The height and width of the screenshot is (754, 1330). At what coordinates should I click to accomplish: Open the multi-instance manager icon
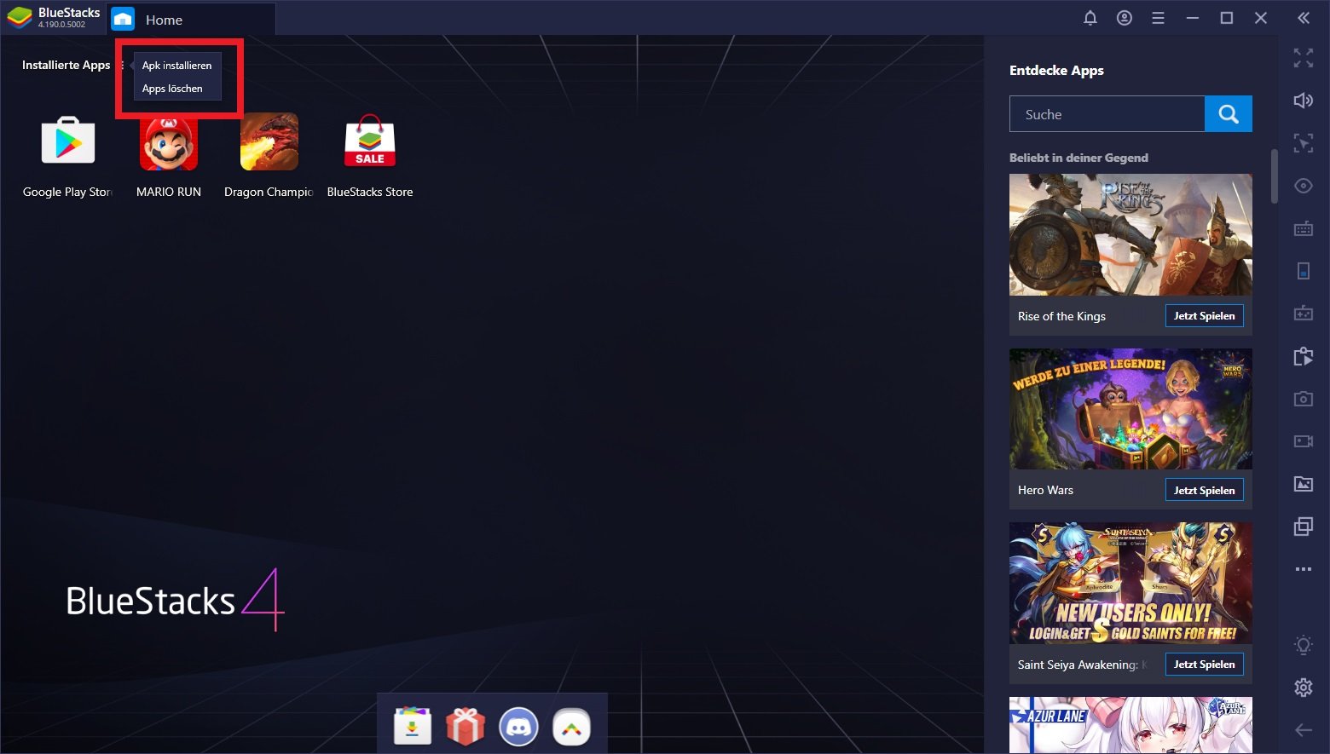(x=1304, y=527)
